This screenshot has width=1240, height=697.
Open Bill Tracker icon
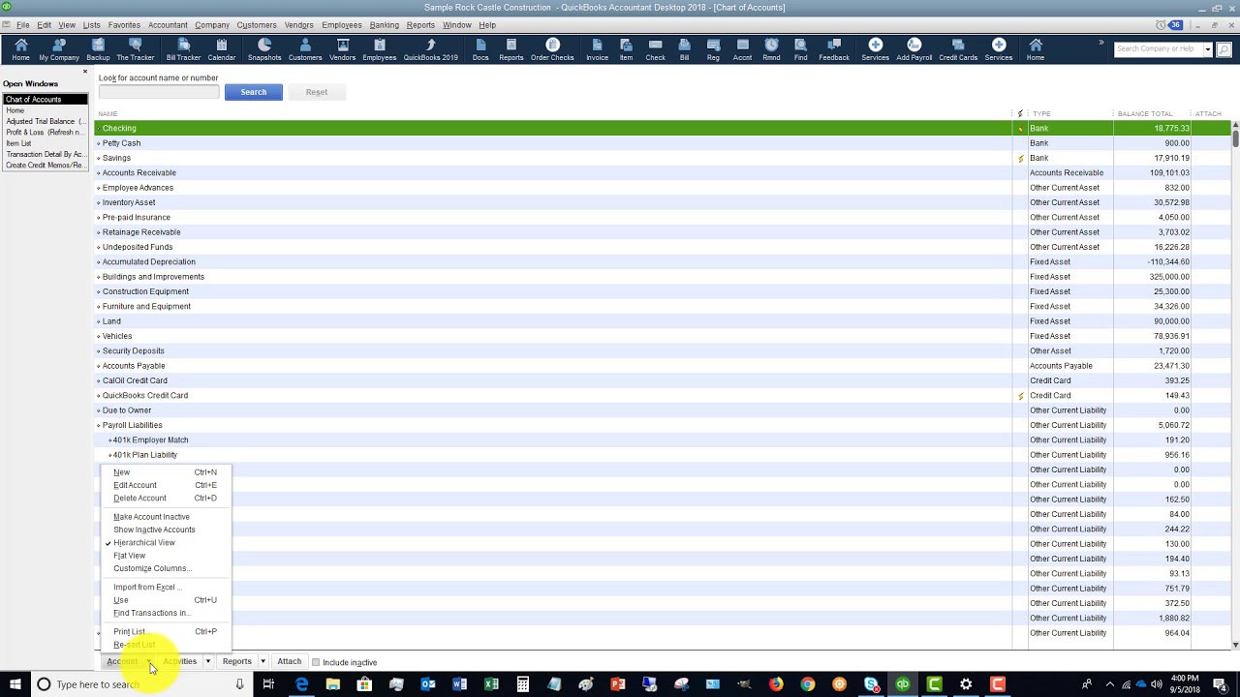(x=183, y=49)
